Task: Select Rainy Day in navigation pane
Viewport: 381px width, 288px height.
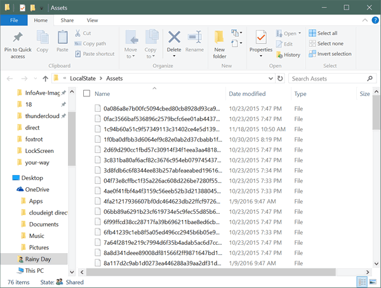Action: point(34,259)
